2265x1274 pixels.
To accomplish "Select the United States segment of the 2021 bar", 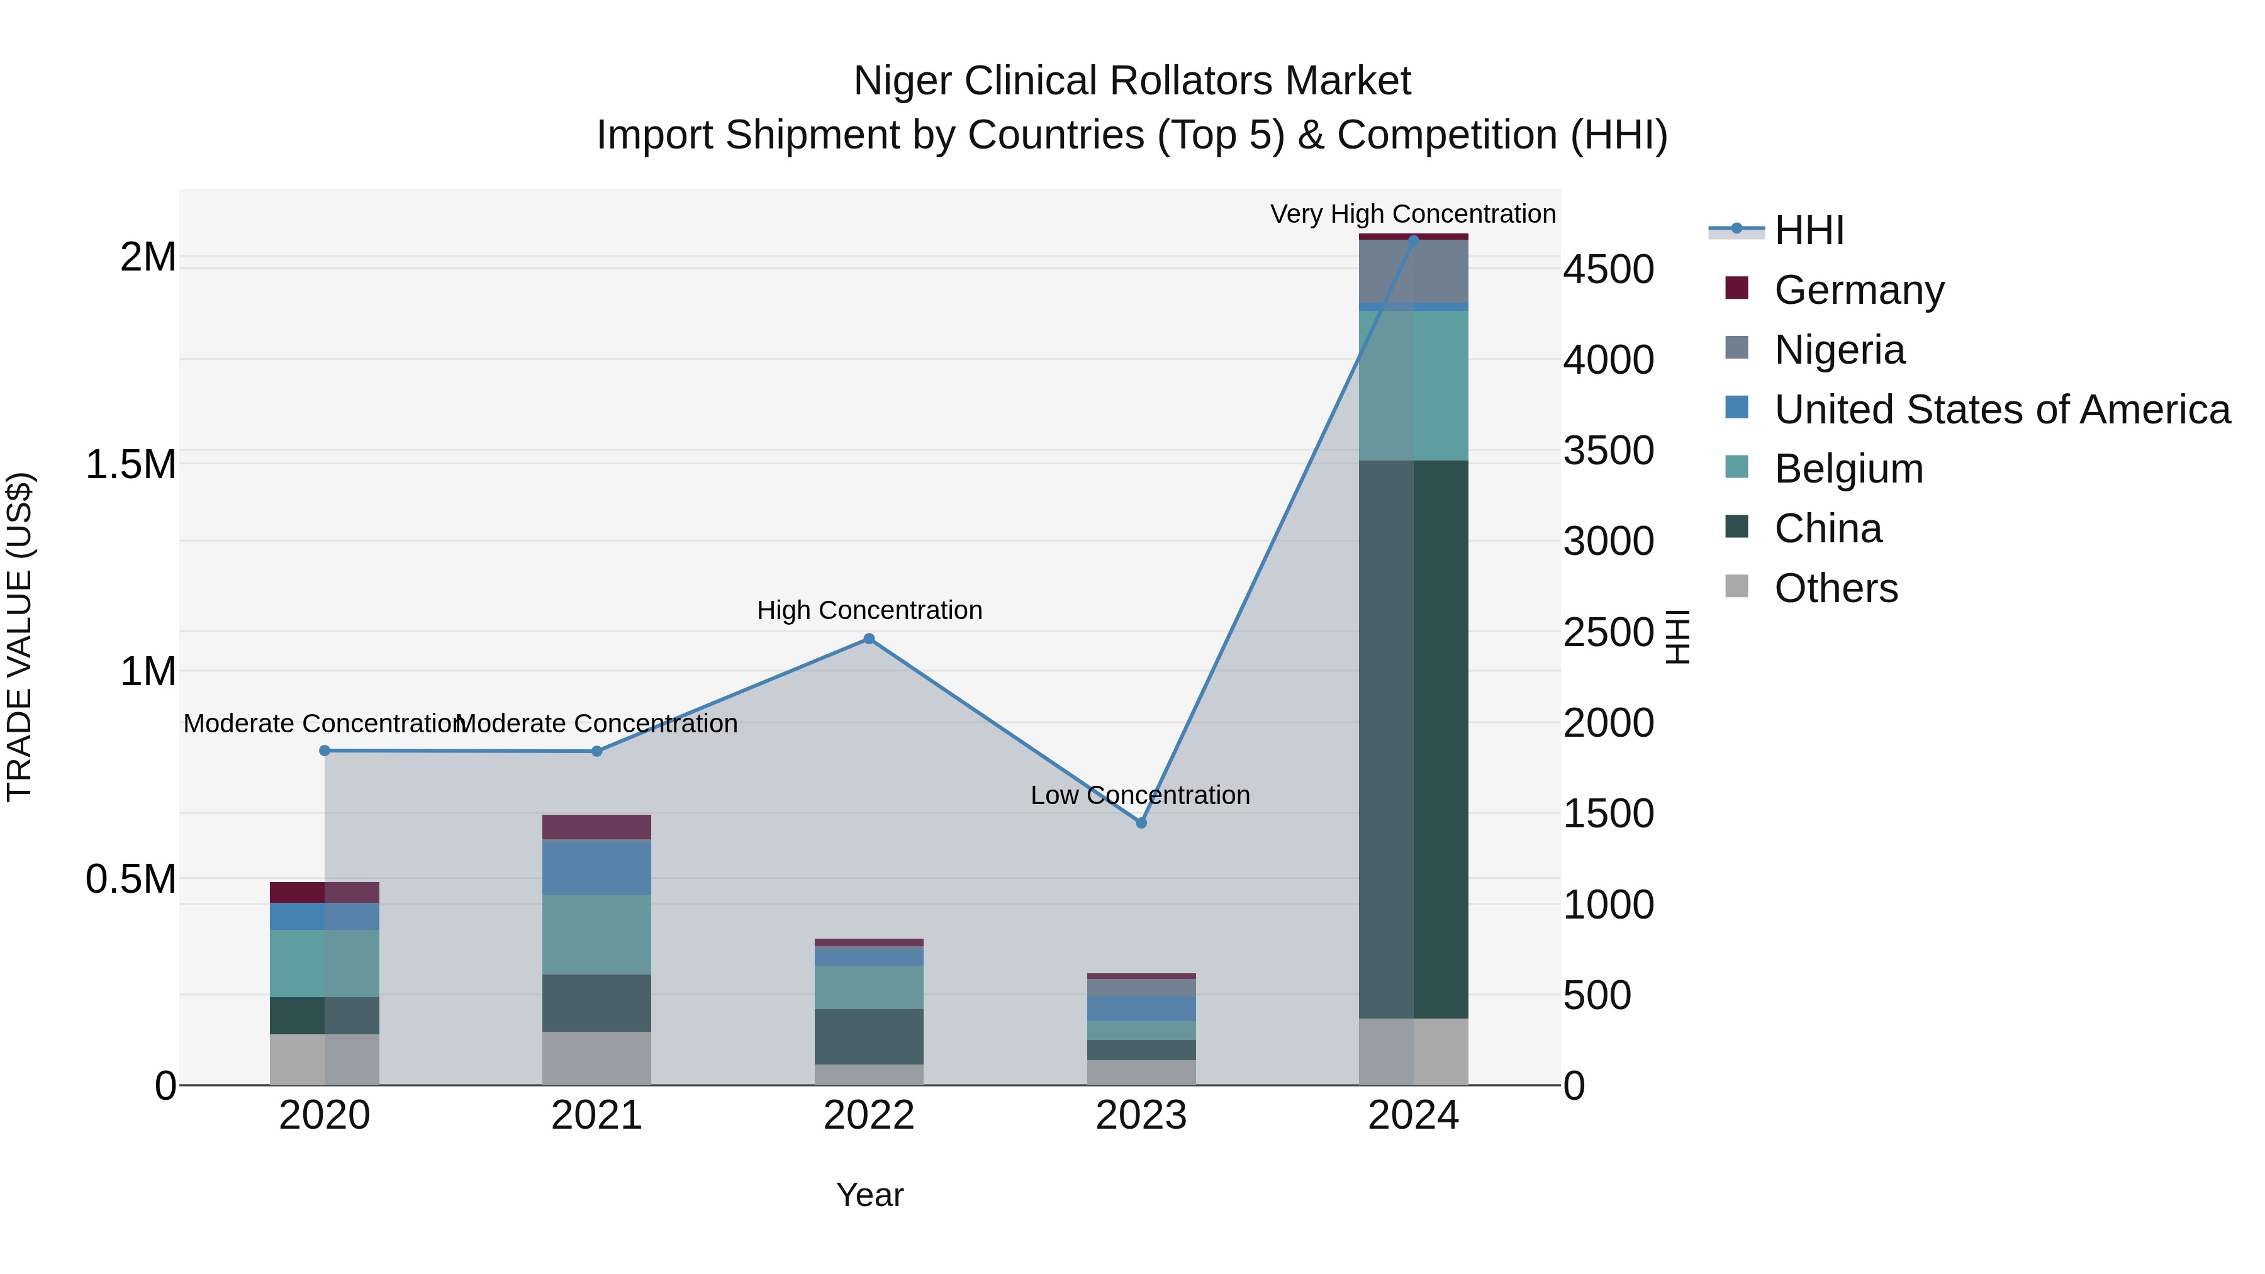I will [597, 868].
